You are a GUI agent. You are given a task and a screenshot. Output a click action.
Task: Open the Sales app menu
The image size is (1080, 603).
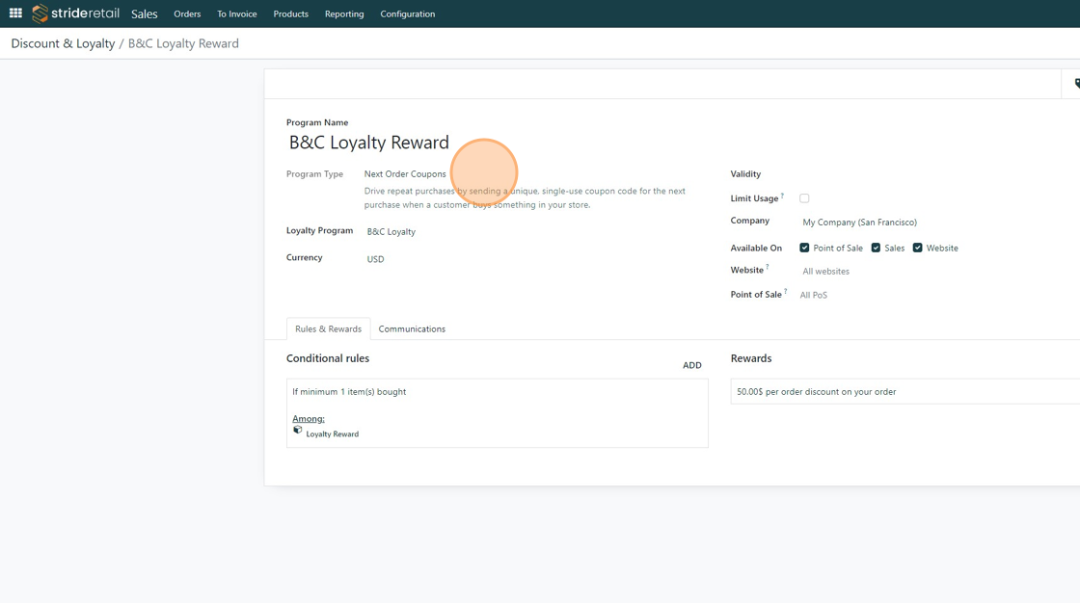144,13
